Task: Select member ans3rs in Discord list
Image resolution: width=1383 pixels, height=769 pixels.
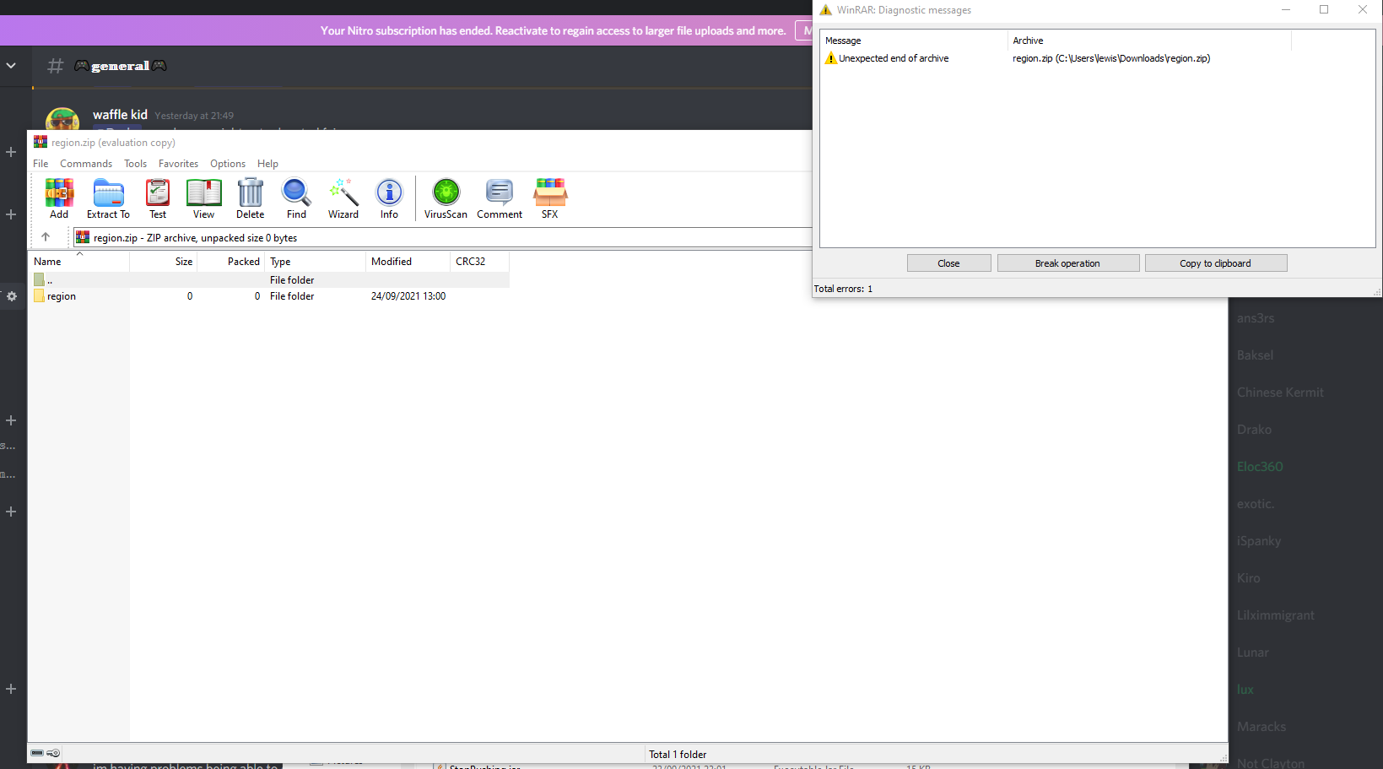Action: click(1256, 318)
